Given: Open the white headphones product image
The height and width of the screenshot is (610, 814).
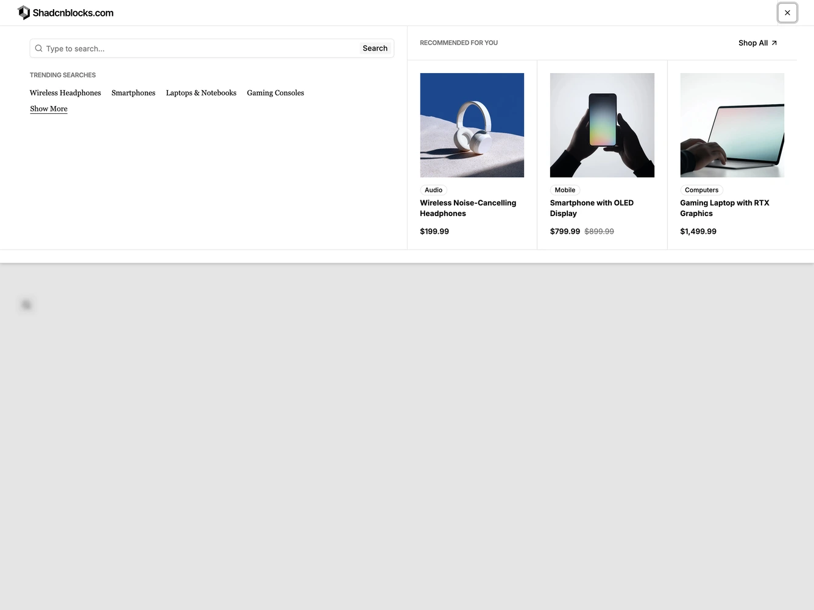Looking at the screenshot, I should (x=472, y=125).
